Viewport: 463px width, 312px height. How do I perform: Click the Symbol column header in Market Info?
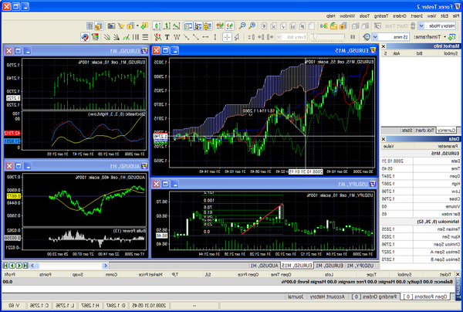pyautogui.click(x=448, y=53)
